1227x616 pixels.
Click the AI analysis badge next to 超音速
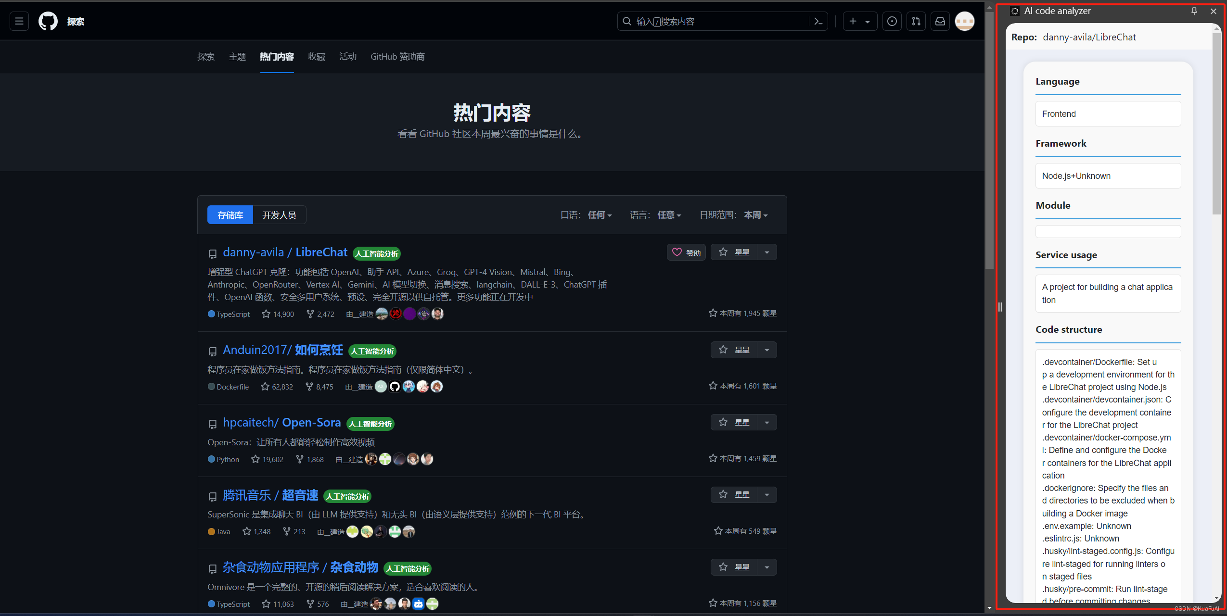pyautogui.click(x=347, y=496)
